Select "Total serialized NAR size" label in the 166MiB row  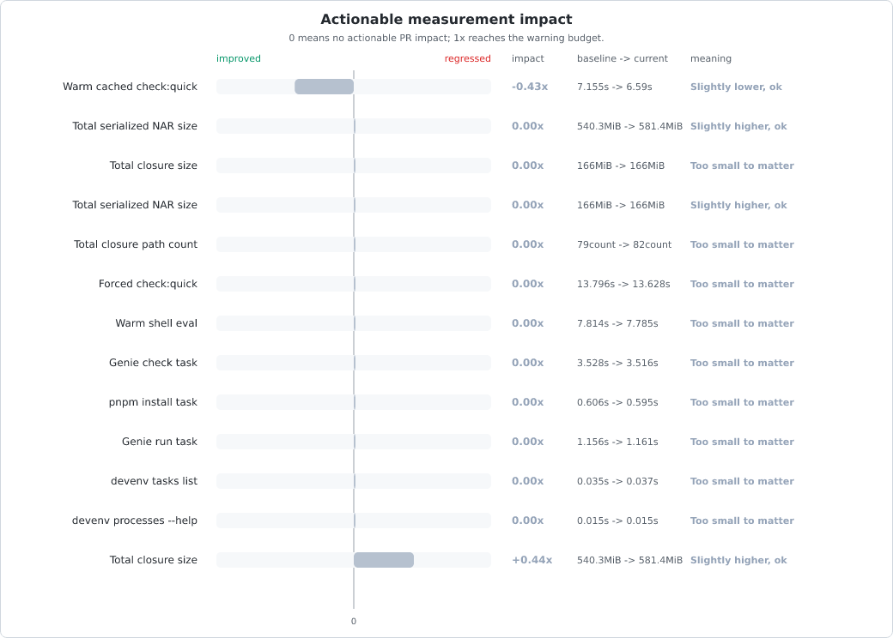pos(135,205)
